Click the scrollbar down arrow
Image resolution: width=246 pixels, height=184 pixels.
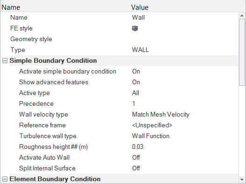(242, 179)
